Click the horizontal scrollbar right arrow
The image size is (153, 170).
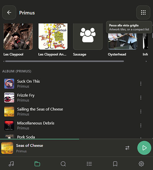pyautogui.click(x=146, y=61)
